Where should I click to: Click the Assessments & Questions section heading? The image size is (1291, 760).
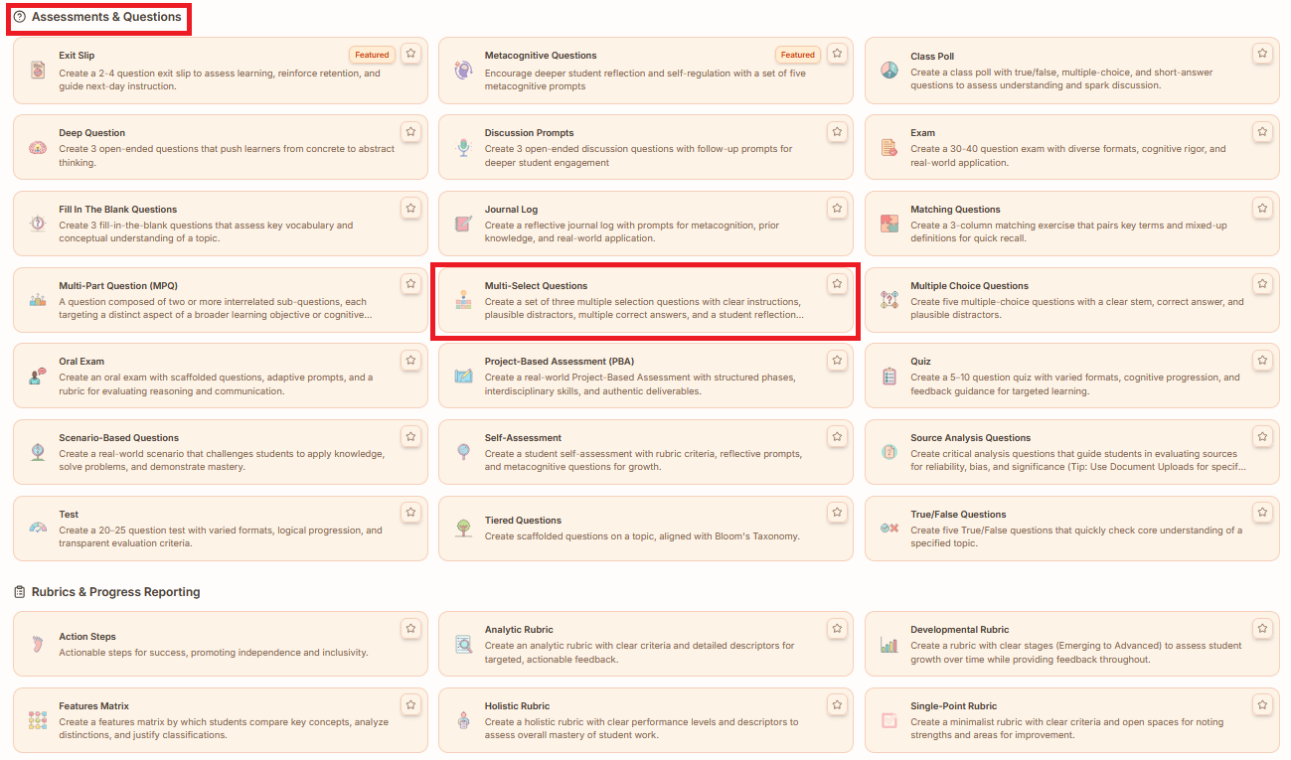click(x=105, y=17)
